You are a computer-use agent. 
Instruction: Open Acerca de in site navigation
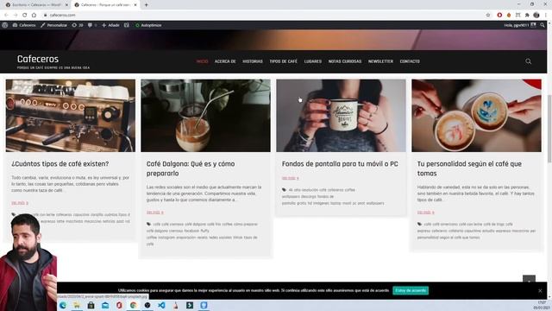[225, 61]
